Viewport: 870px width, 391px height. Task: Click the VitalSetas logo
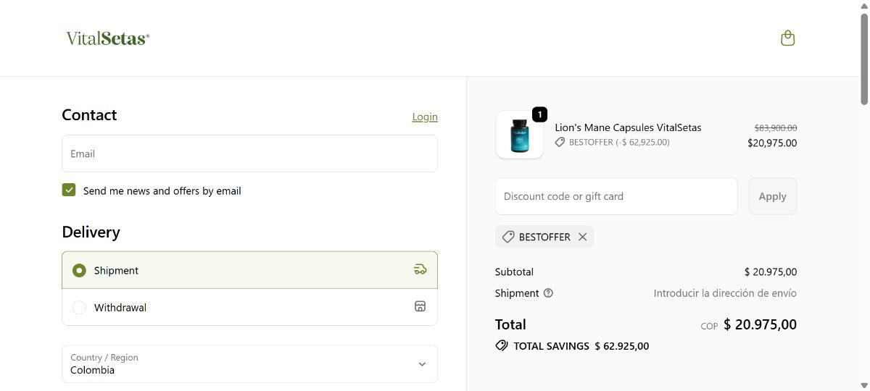click(107, 38)
